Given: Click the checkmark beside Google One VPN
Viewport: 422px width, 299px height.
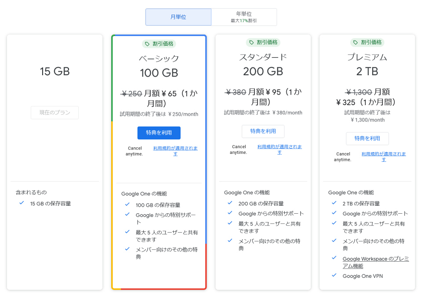Looking at the screenshot, I should coord(334,276).
